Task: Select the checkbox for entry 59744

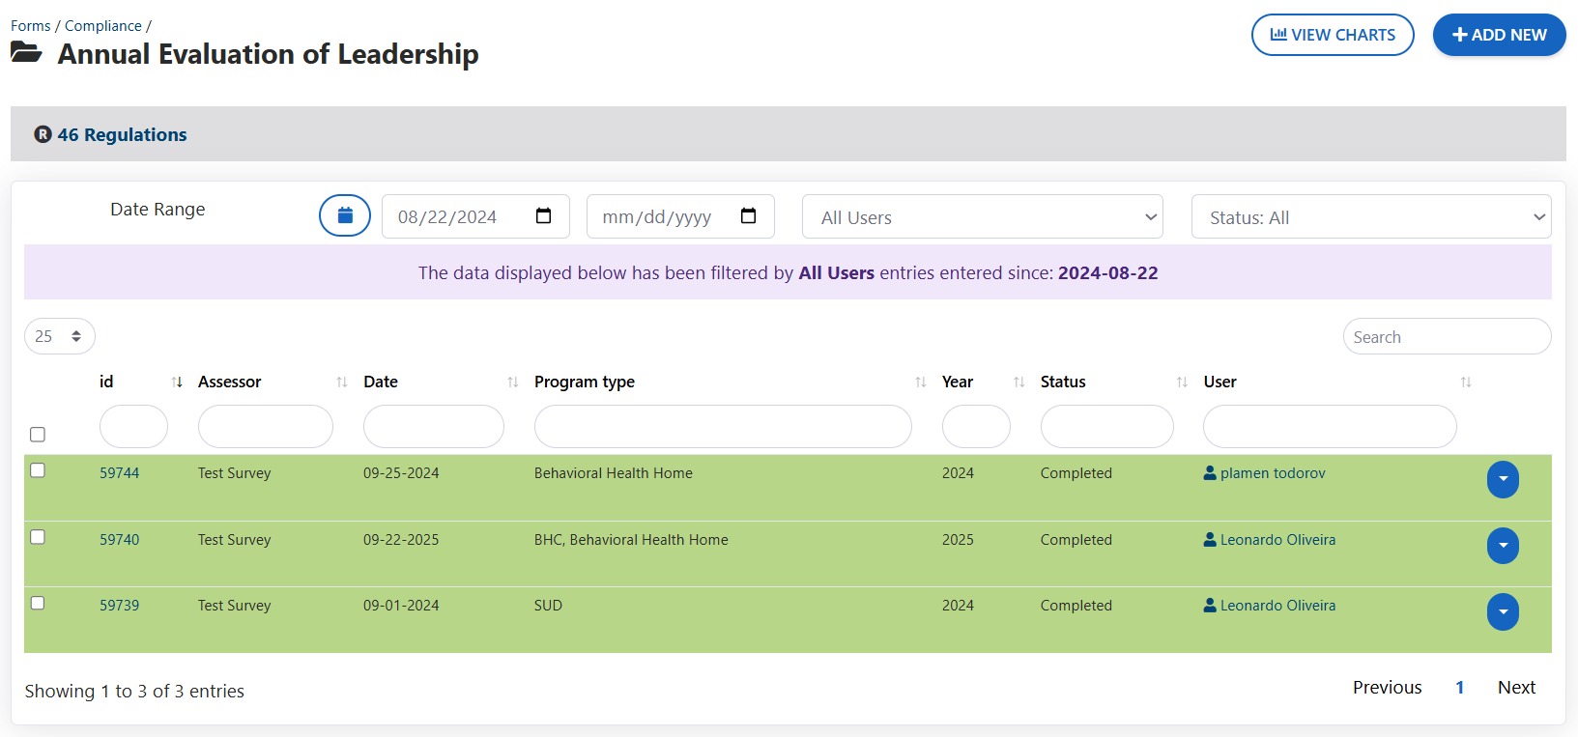Action: [38, 470]
